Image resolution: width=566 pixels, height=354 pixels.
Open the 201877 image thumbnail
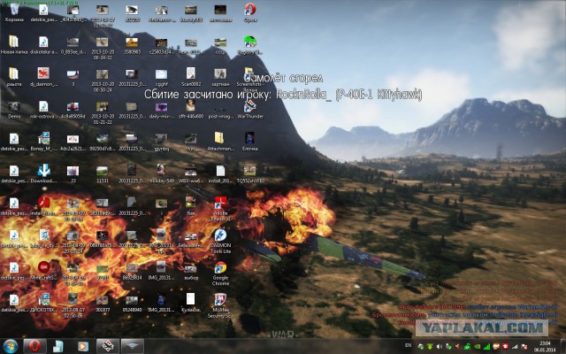click(103, 303)
